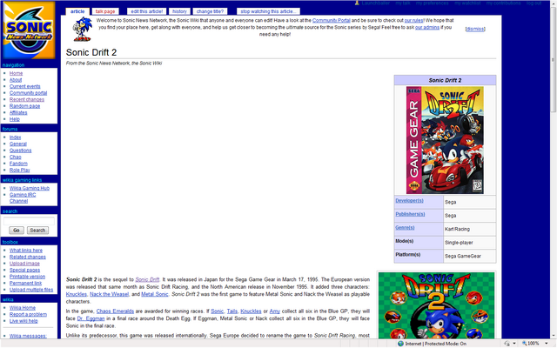Open 'Special pages' in toolbox
The width and height of the screenshot is (557, 348).
[24, 271]
